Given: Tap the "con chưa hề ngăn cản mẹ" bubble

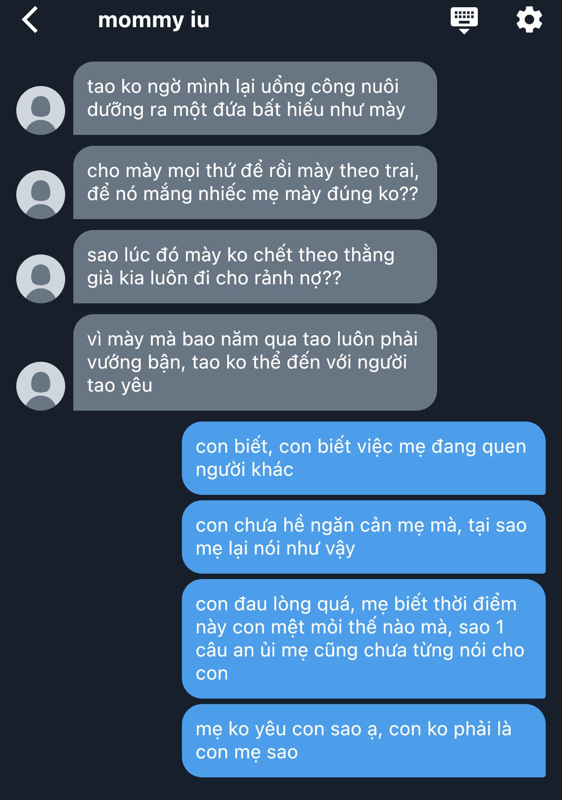Looking at the screenshot, I should coord(363,537).
